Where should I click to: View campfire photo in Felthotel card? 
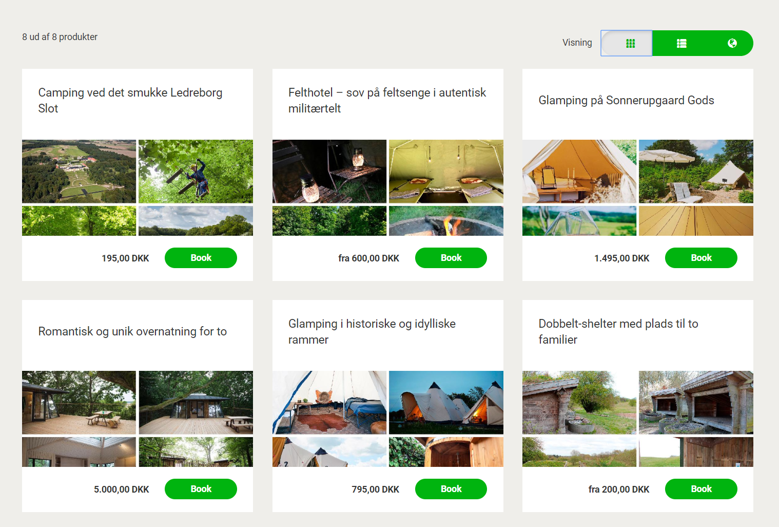click(446, 221)
